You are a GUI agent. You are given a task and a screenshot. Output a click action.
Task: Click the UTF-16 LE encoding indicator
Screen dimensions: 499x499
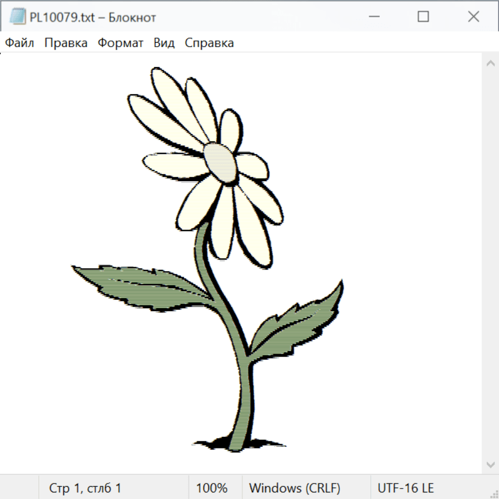tap(405, 488)
